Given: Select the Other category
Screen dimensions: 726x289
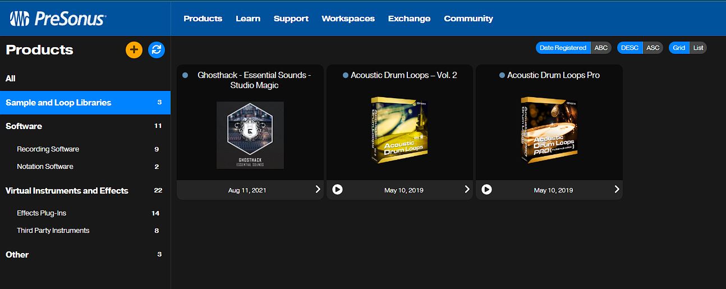Looking at the screenshot, I should click(85, 255).
